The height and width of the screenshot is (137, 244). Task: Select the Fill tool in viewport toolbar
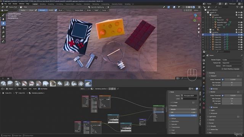(x=3, y=32)
